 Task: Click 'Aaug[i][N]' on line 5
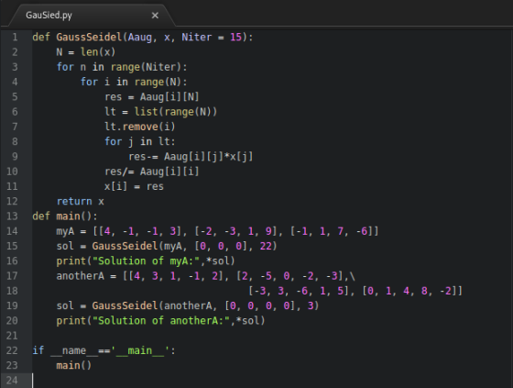(x=169, y=97)
